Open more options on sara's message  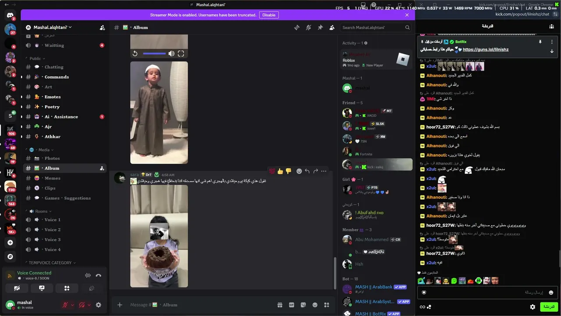[324, 171]
